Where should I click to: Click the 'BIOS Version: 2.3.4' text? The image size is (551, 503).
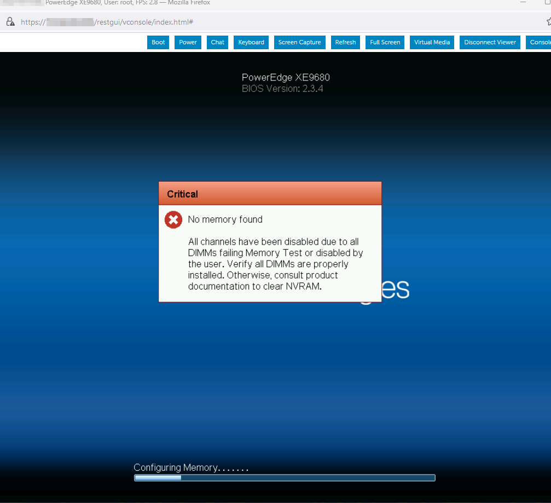pyautogui.click(x=282, y=89)
